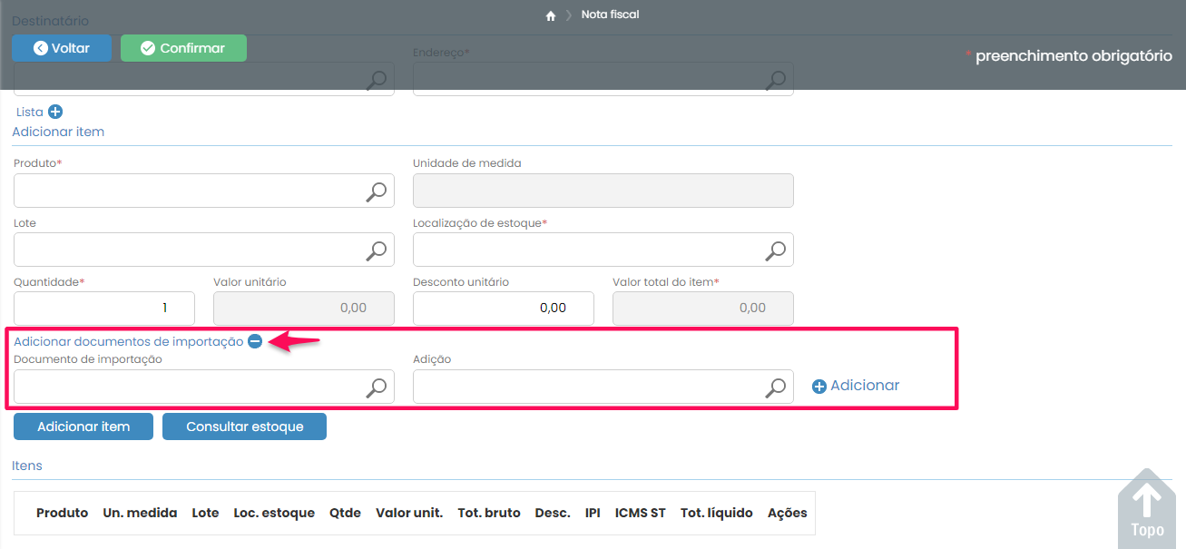Click the Nota fiscal breadcrumb item
The height and width of the screenshot is (549, 1186).
[x=610, y=15]
